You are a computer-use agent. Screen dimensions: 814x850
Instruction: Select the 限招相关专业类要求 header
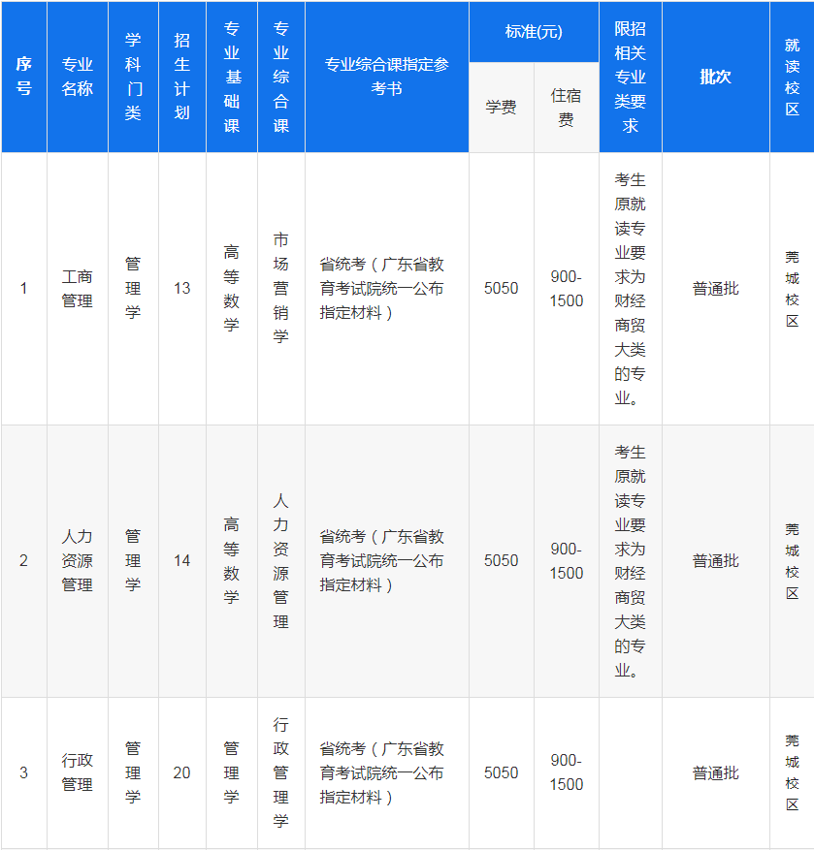[630, 77]
